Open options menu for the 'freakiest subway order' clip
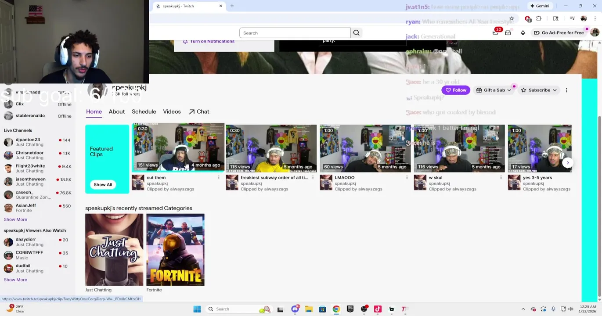Screen dimensions: 602x316 (313, 178)
